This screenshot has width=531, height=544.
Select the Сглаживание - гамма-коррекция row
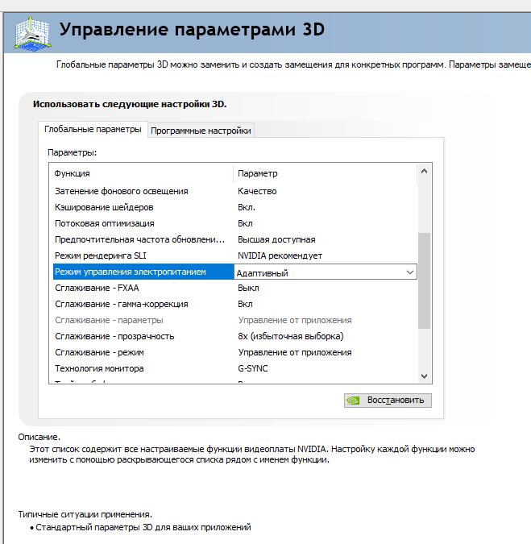[x=234, y=305]
